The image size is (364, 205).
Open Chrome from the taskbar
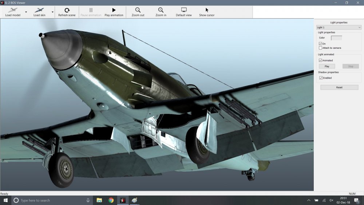point(111,200)
